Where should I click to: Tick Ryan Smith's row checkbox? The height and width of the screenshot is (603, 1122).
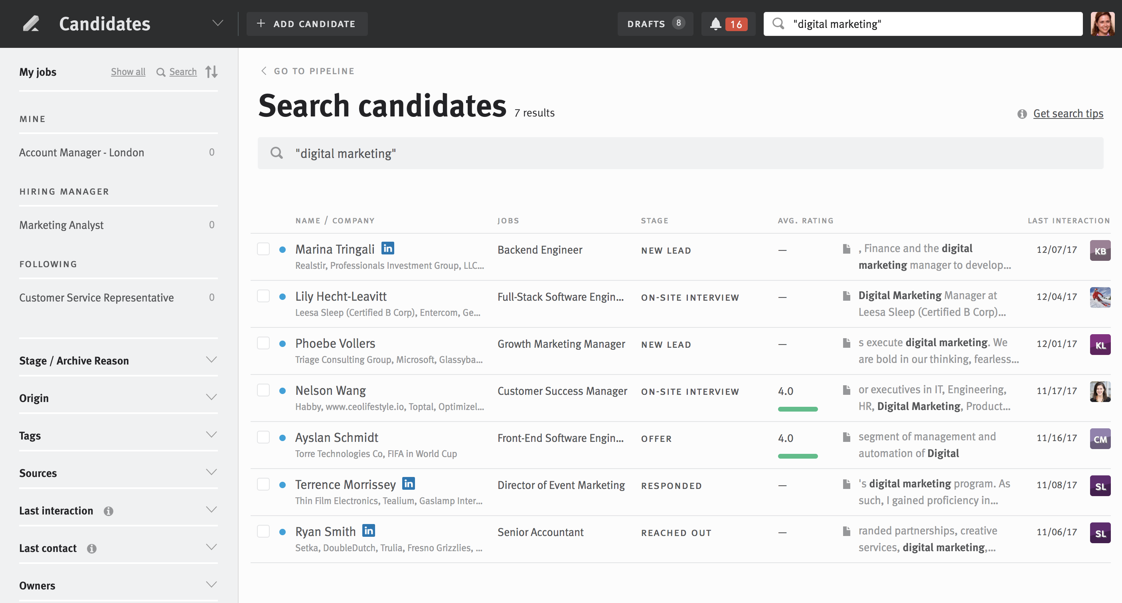click(263, 531)
